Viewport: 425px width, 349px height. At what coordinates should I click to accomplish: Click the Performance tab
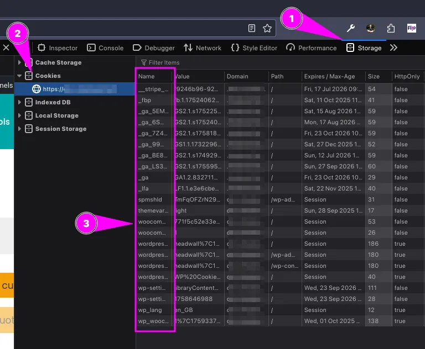(312, 48)
